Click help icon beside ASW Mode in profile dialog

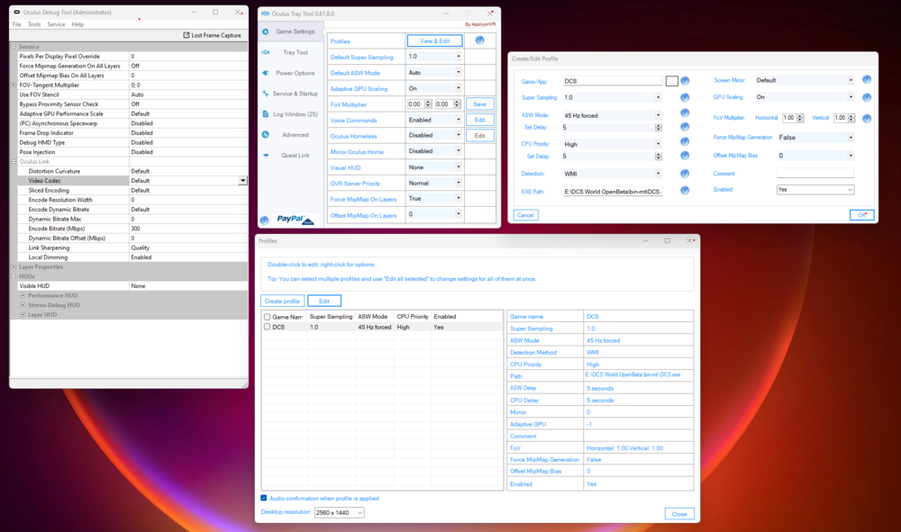coord(685,113)
